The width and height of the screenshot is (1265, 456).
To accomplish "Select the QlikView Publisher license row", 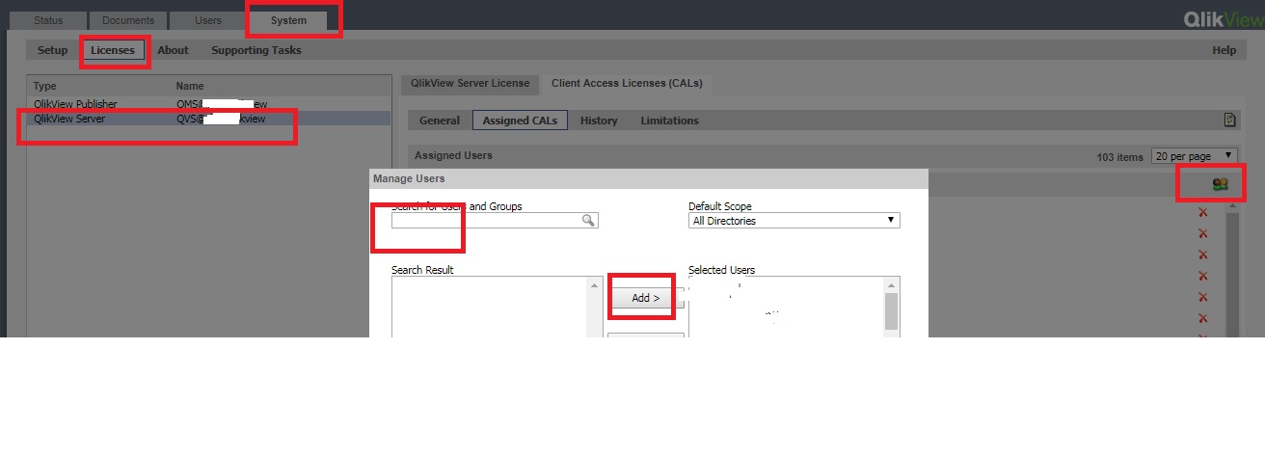I will pyautogui.click(x=208, y=103).
